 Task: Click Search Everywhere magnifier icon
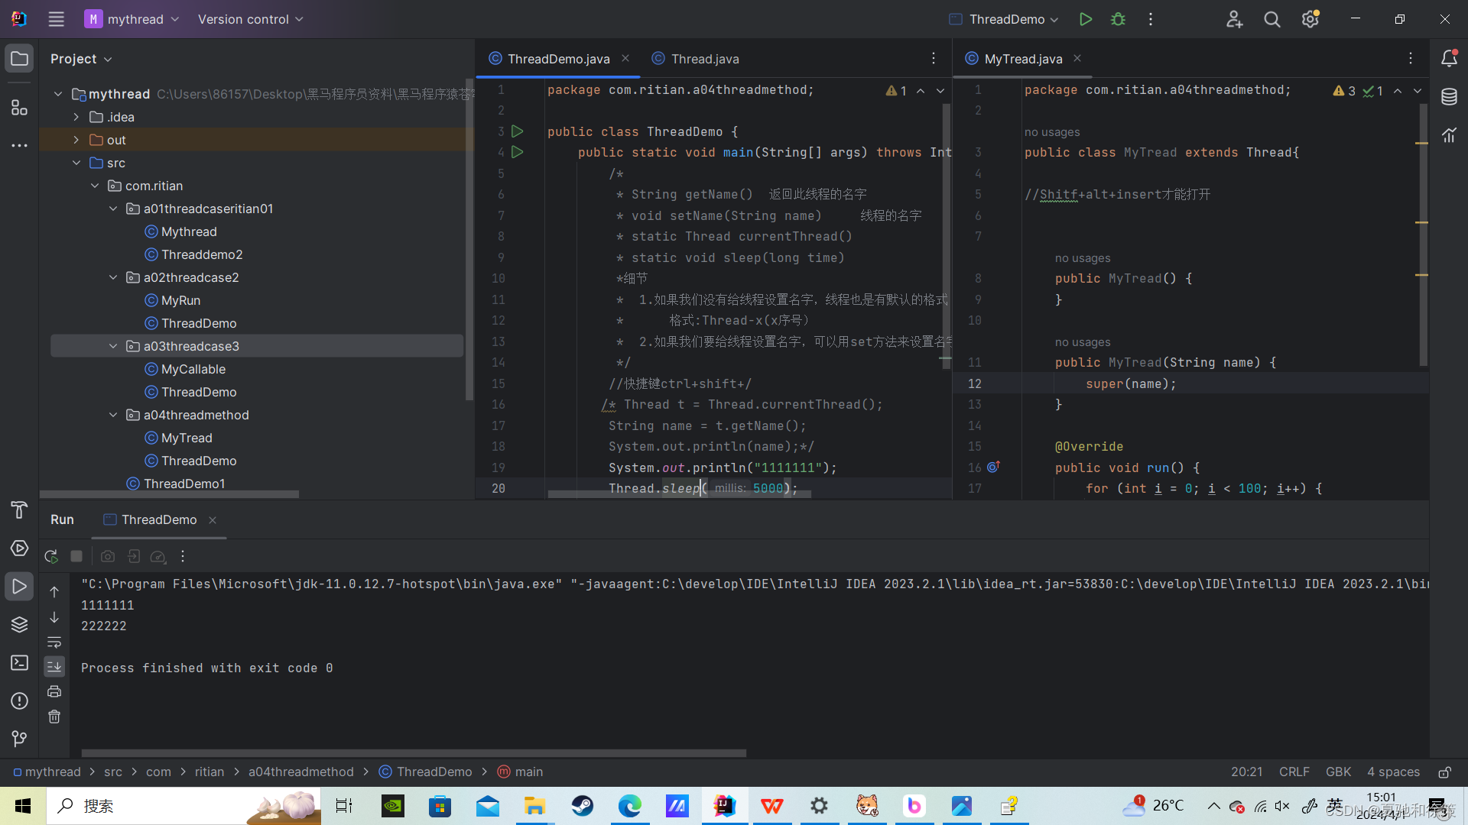tap(1272, 19)
